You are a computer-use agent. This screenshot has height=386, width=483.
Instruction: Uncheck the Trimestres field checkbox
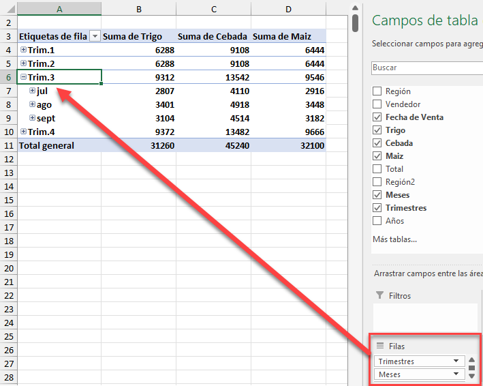(x=377, y=208)
